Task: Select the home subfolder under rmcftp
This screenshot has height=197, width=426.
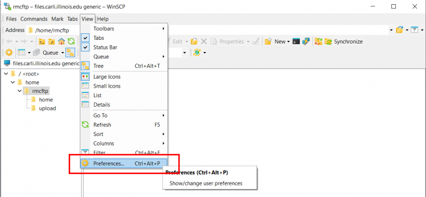Action: pos(42,100)
